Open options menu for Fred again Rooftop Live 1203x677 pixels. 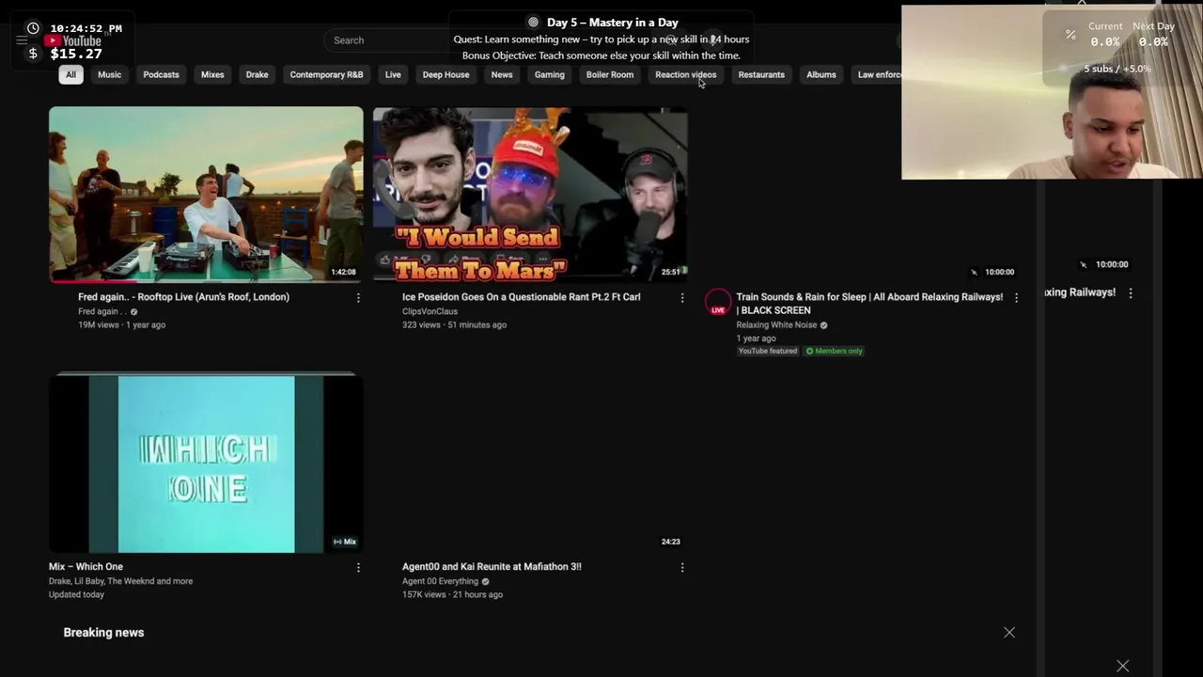(358, 297)
